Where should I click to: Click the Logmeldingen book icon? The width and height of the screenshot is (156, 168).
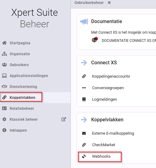pyautogui.click(x=84, y=99)
